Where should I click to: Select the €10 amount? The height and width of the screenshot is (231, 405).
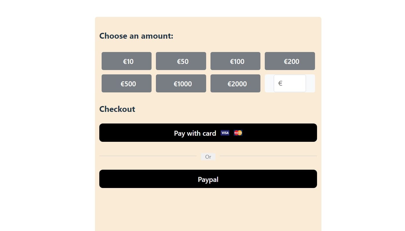point(127,61)
